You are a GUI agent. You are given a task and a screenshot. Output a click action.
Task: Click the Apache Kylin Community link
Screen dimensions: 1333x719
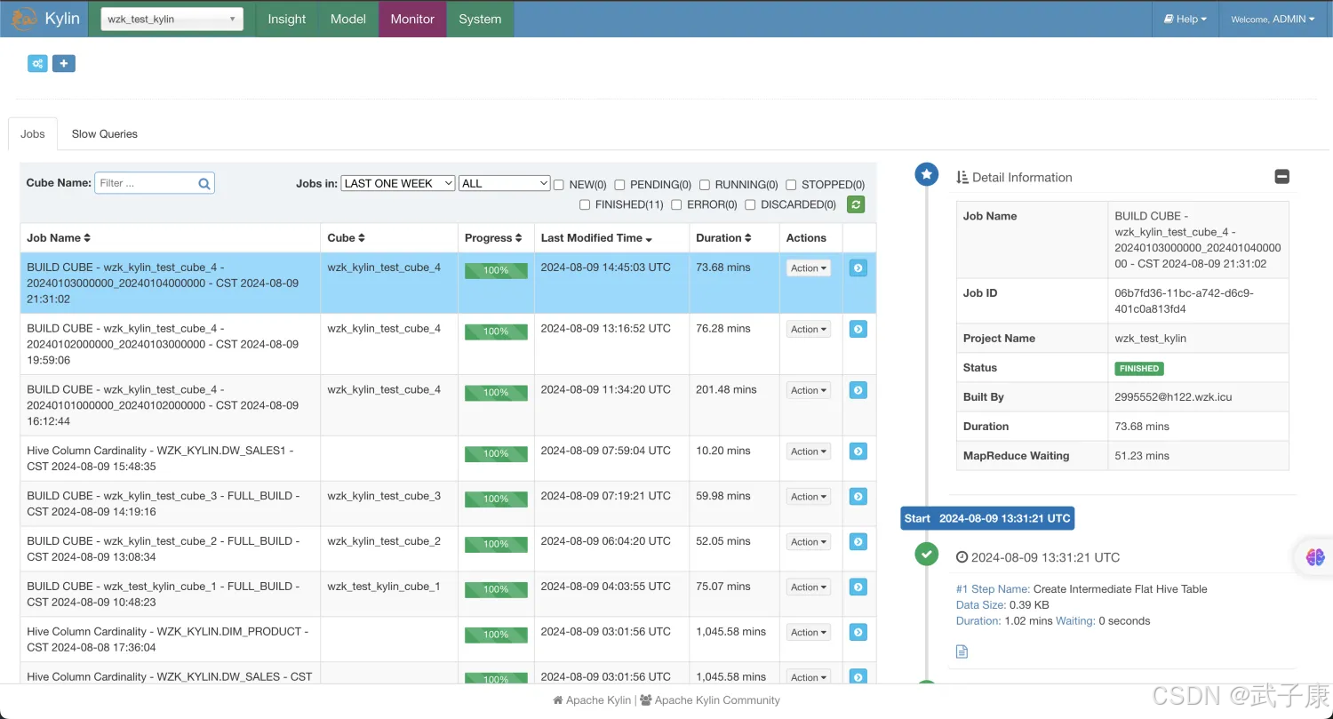(x=716, y=699)
